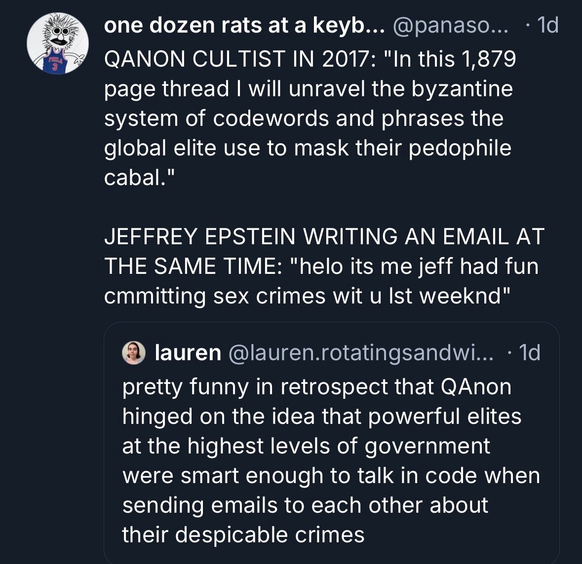Open lauren's small profile photo
The image size is (582, 564).
[134, 353]
